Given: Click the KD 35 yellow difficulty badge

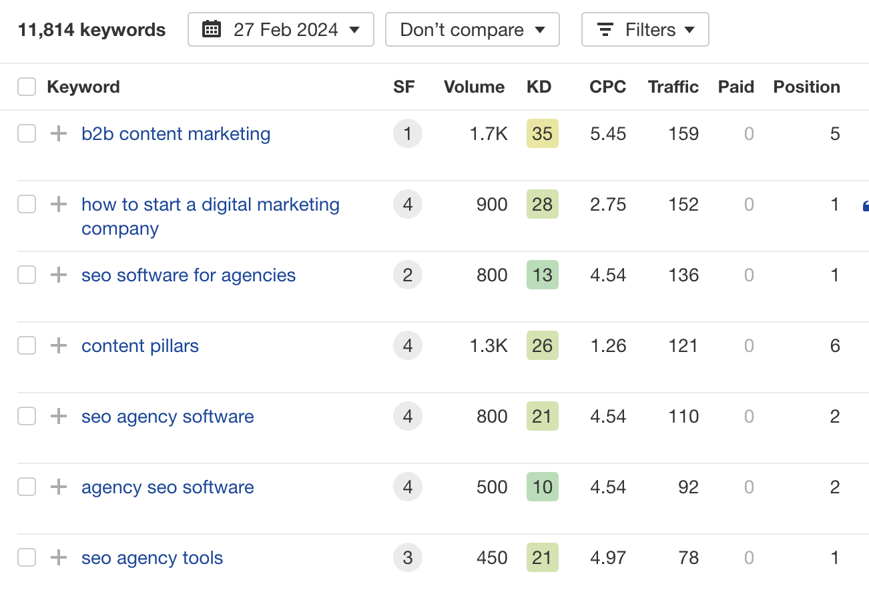Looking at the screenshot, I should coord(542,134).
